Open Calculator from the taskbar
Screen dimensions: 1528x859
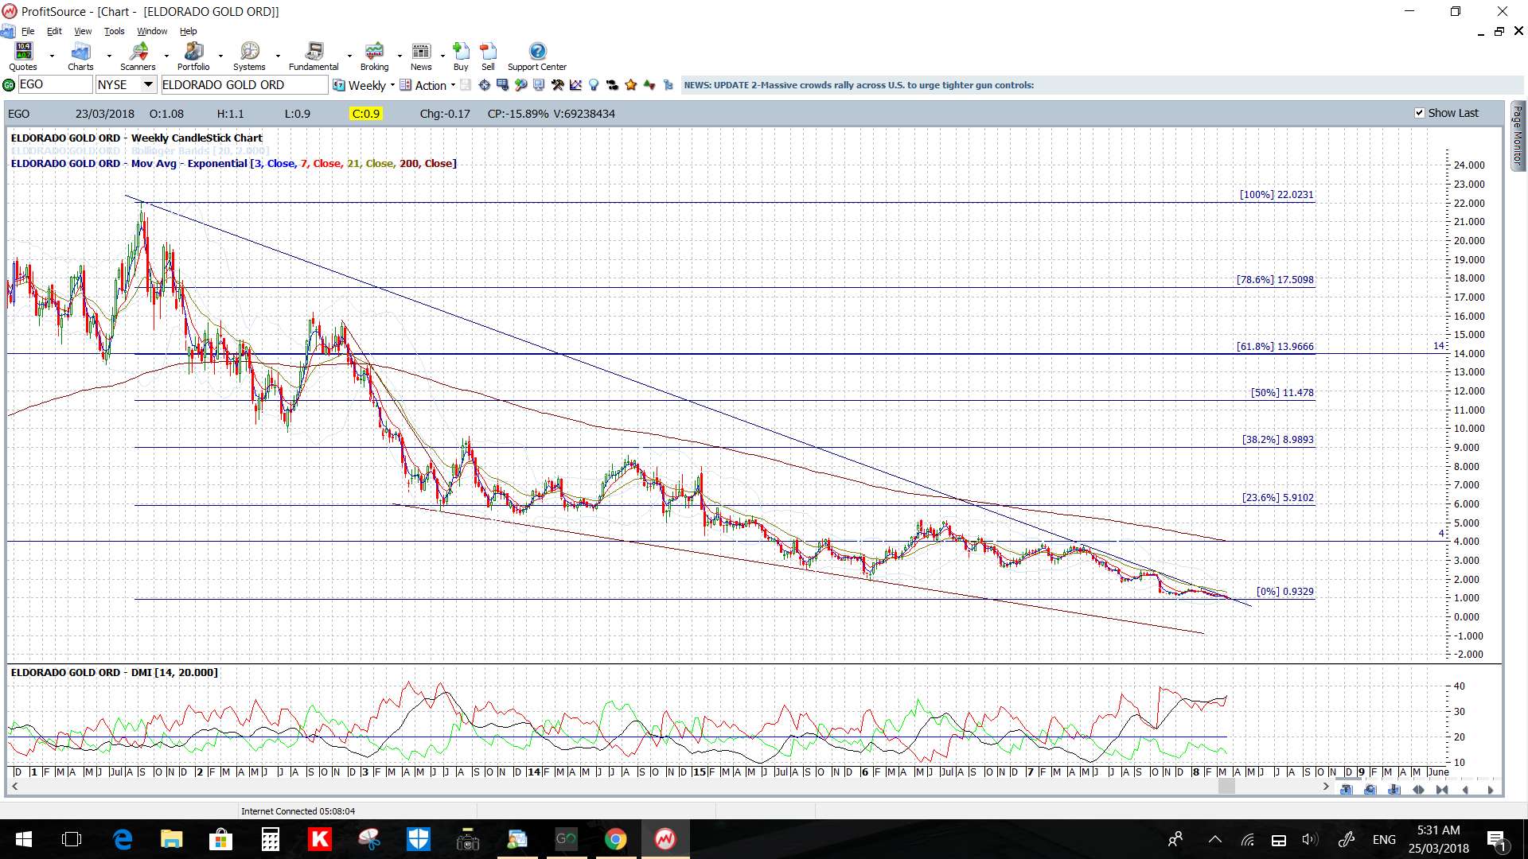coord(271,839)
